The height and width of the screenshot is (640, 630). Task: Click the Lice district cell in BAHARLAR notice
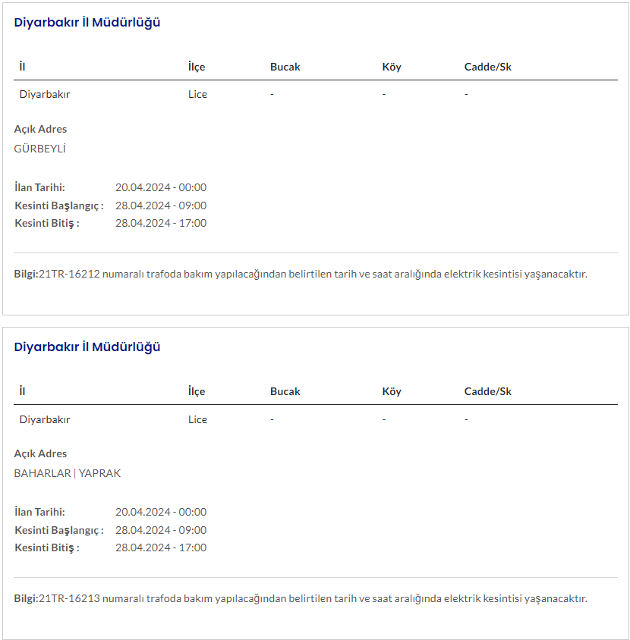coord(197,419)
